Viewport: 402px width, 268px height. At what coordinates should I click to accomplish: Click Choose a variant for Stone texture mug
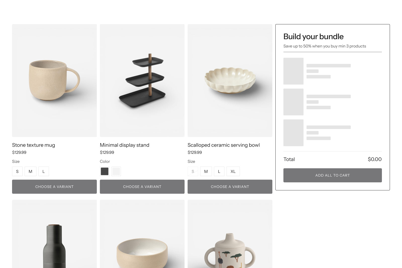54,187
